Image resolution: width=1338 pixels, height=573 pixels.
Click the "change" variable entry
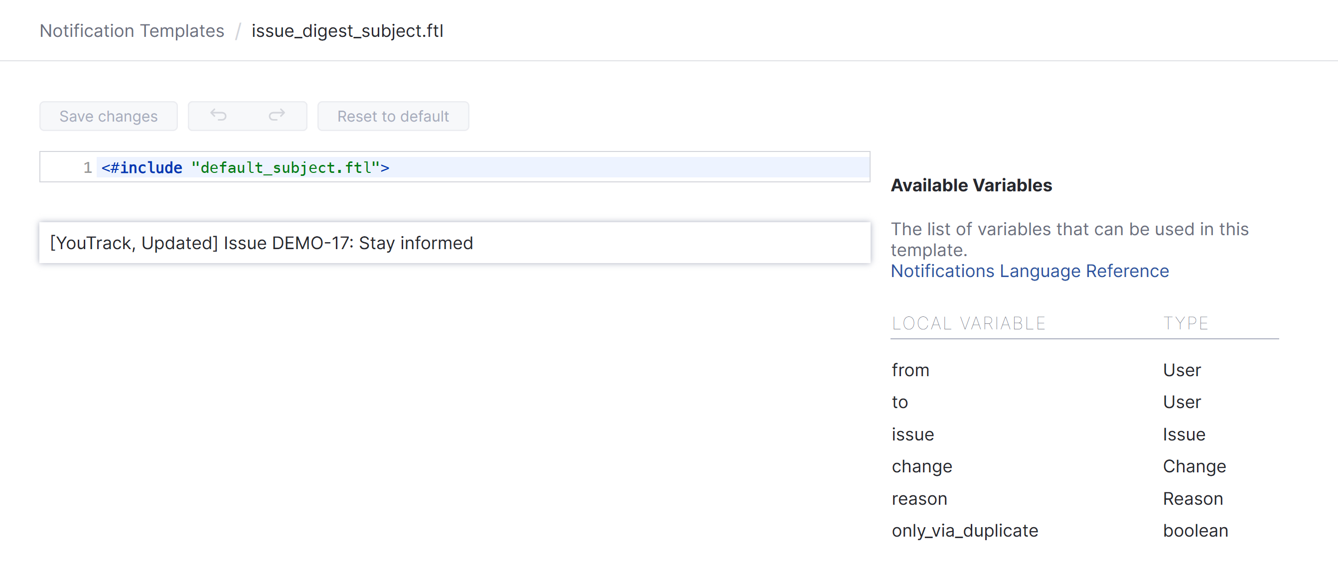pos(921,466)
